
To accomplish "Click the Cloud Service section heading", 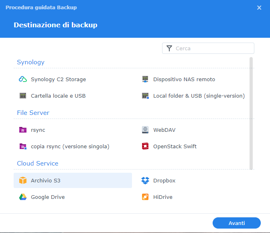I will point(38,164).
